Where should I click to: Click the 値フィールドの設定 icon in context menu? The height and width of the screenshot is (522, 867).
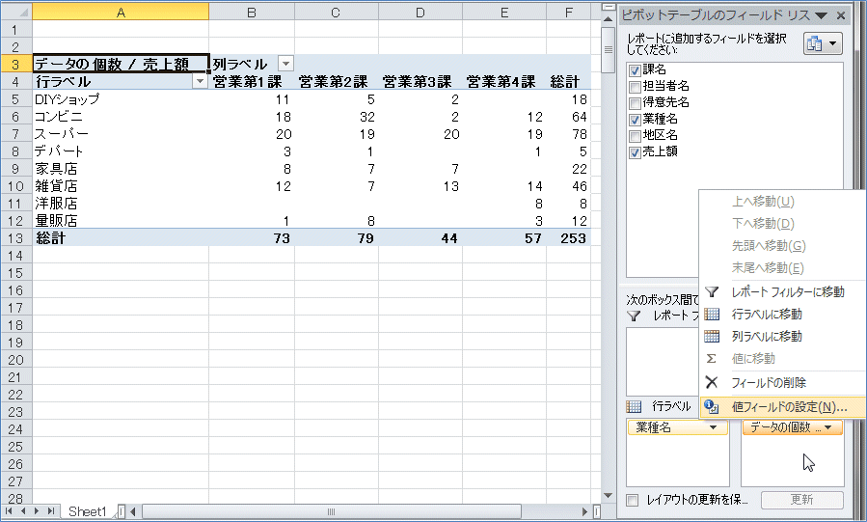click(712, 407)
